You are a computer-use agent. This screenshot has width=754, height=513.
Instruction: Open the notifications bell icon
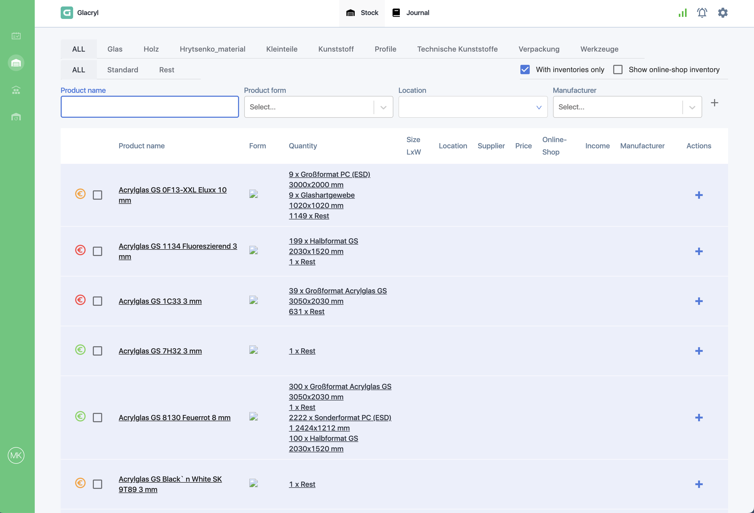tap(702, 13)
